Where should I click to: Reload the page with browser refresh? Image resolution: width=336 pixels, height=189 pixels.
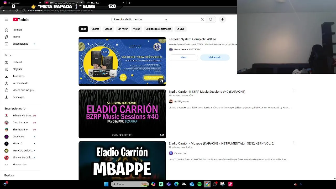[x=17, y=10]
